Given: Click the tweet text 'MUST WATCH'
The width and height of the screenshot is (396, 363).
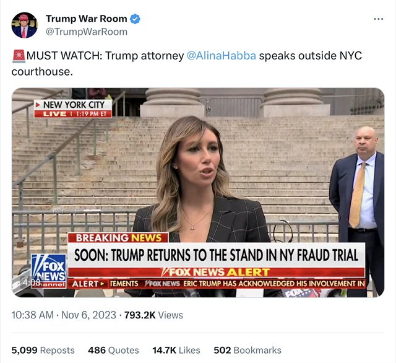Looking at the screenshot, I should (x=64, y=56).
